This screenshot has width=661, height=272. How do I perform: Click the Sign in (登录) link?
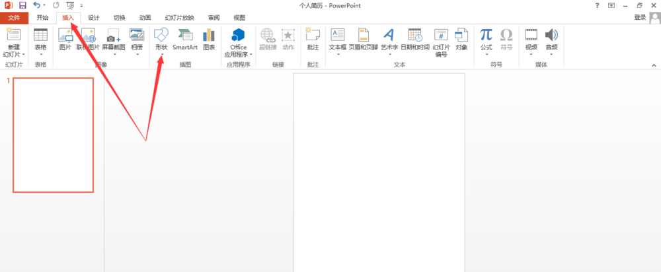pyautogui.click(x=641, y=17)
